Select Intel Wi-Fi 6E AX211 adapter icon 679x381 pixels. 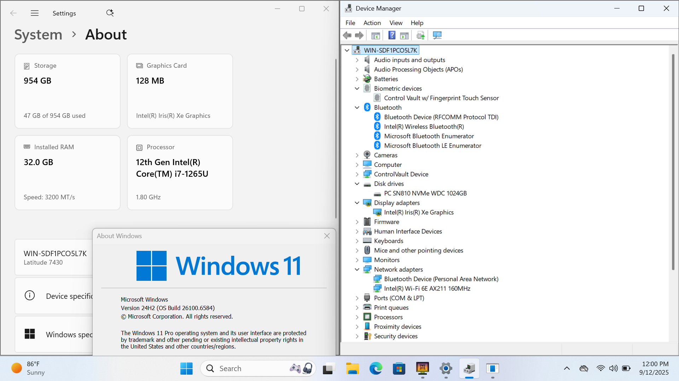(377, 289)
